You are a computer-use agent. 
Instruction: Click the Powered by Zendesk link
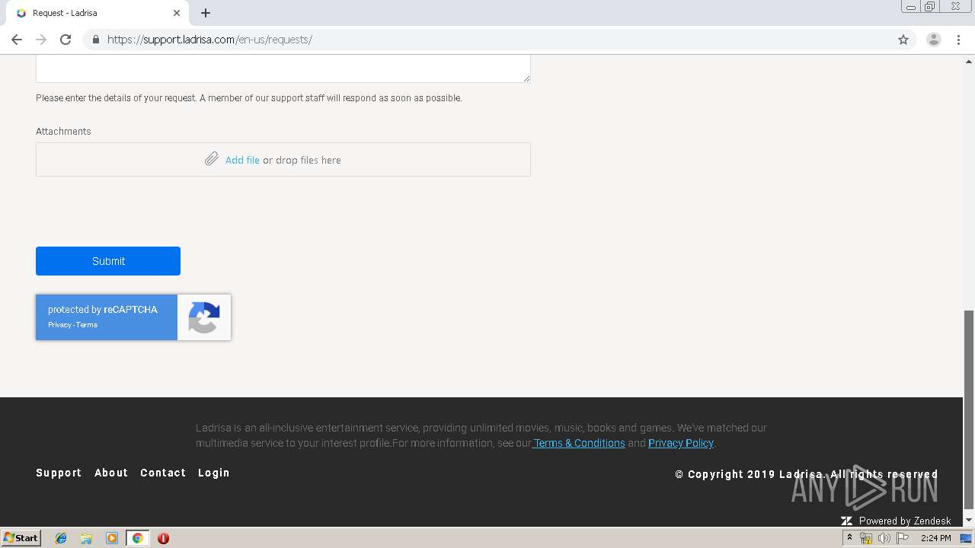(x=905, y=521)
